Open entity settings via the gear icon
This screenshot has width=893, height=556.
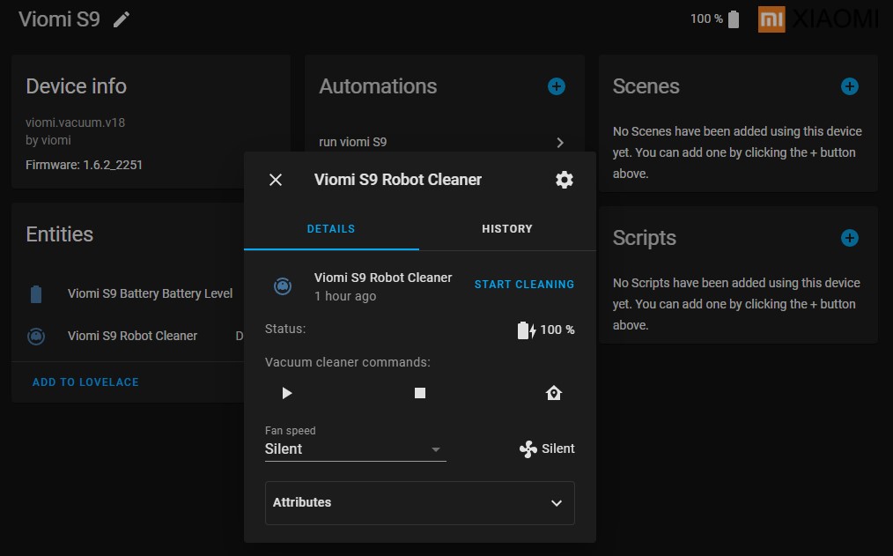[x=565, y=180]
